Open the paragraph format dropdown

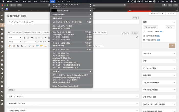[x=15, y=38]
